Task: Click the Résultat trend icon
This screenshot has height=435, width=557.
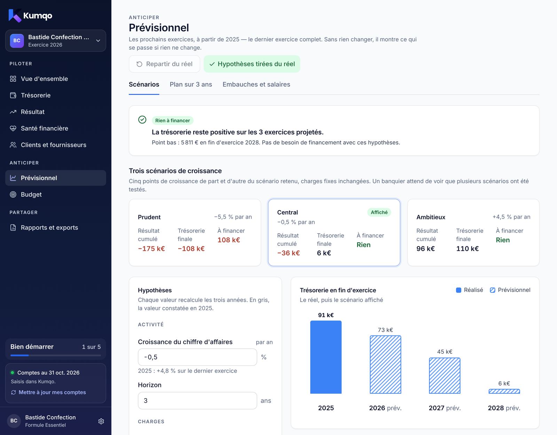Action: (x=13, y=112)
